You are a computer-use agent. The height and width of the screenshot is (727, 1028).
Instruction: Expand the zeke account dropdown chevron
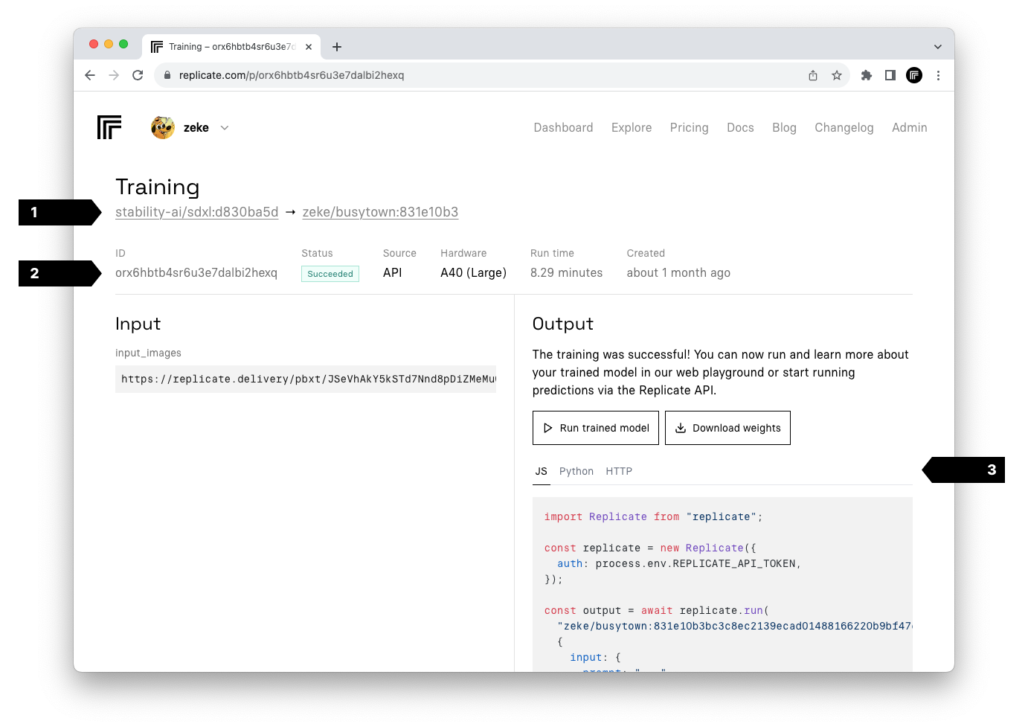tap(225, 128)
